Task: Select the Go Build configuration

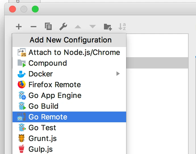Action: [69, 106]
